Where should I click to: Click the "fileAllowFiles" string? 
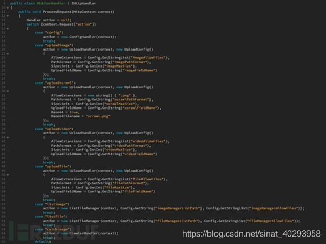pos(148,179)
